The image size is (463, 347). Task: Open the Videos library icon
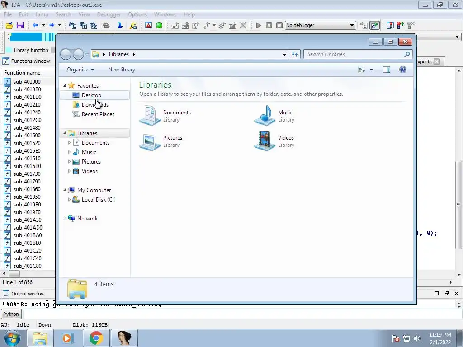point(265,141)
